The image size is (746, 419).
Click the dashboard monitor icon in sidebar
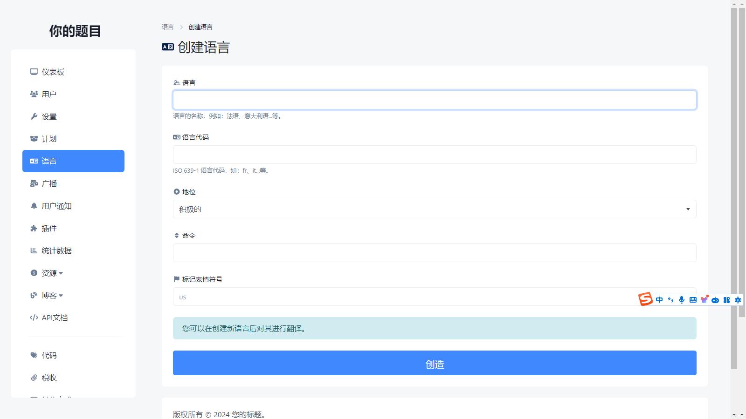pyautogui.click(x=34, y=72)
